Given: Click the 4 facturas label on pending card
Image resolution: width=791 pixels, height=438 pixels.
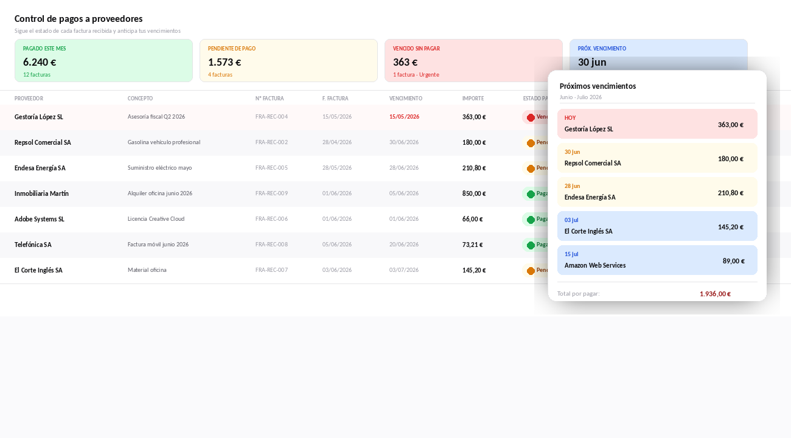Looking at the screenshot, I should [x=220, y=75].
